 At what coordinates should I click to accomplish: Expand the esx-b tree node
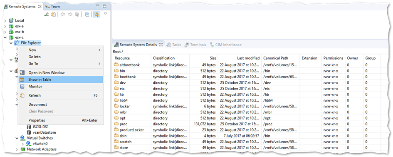[x=5, y=32]
